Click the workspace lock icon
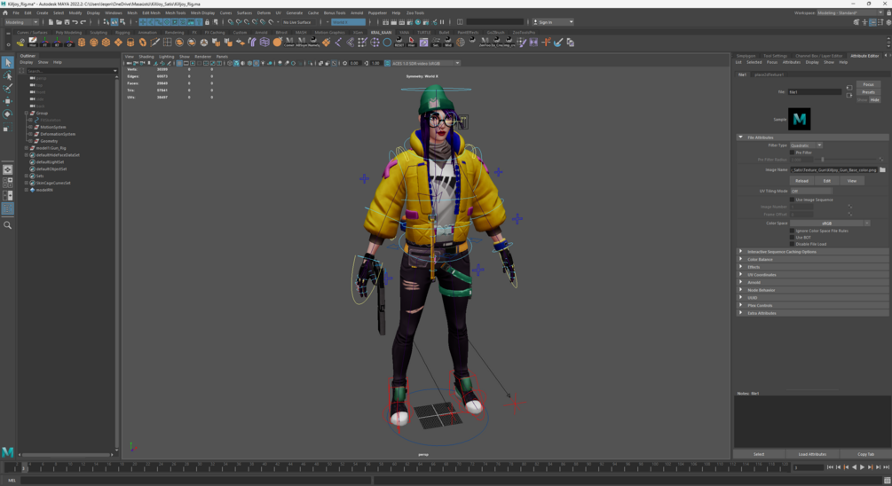The image size is (892, 486). coord(888,12)
